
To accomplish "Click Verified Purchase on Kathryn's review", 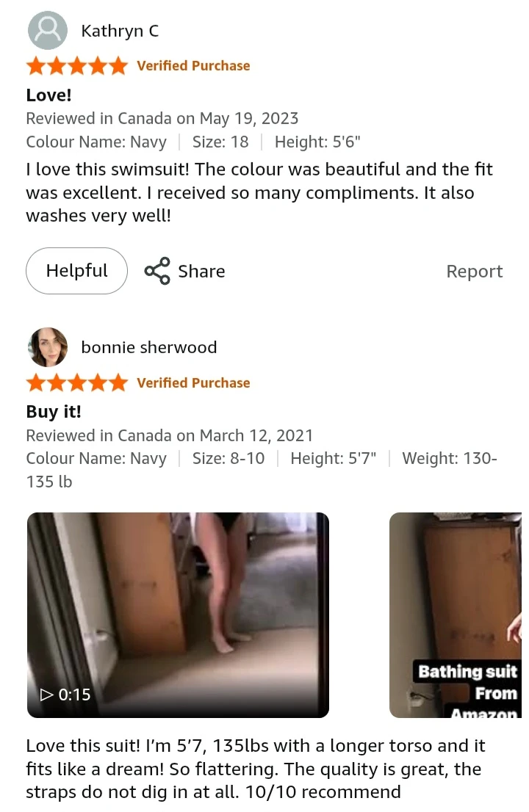I will [193, 66].
